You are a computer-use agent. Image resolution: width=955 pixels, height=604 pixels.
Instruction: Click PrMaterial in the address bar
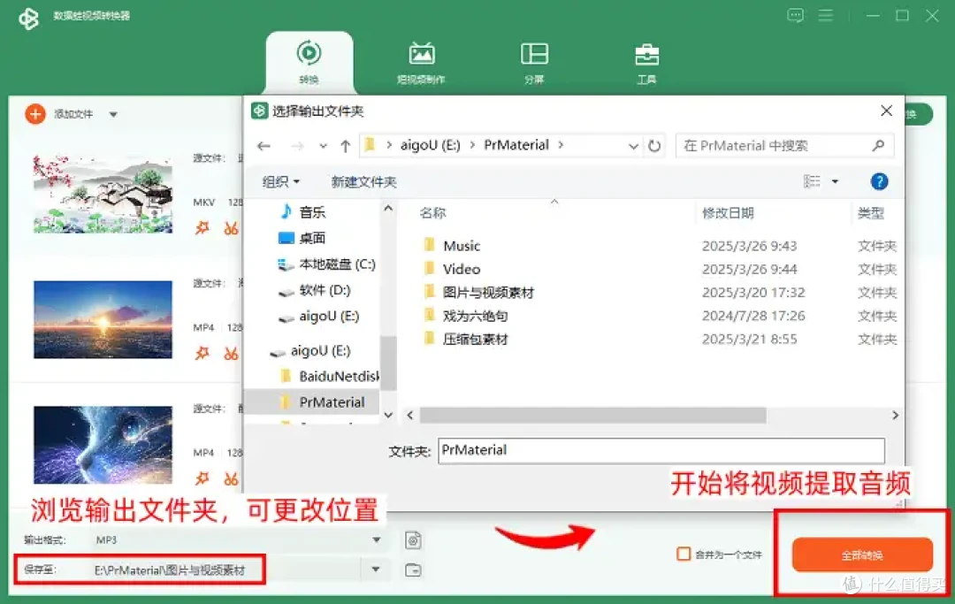[x=516, y=146]
